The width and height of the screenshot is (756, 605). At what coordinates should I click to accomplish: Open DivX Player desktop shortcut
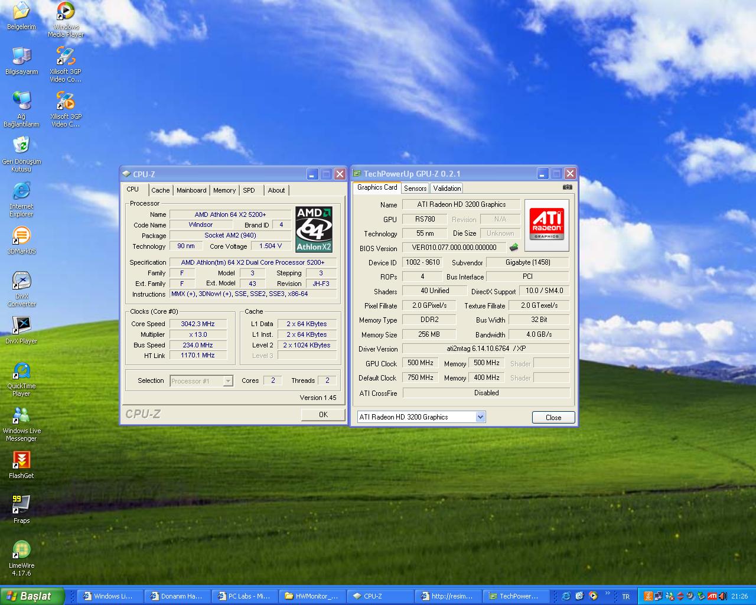pyautogui.click(x=21, y=330)
